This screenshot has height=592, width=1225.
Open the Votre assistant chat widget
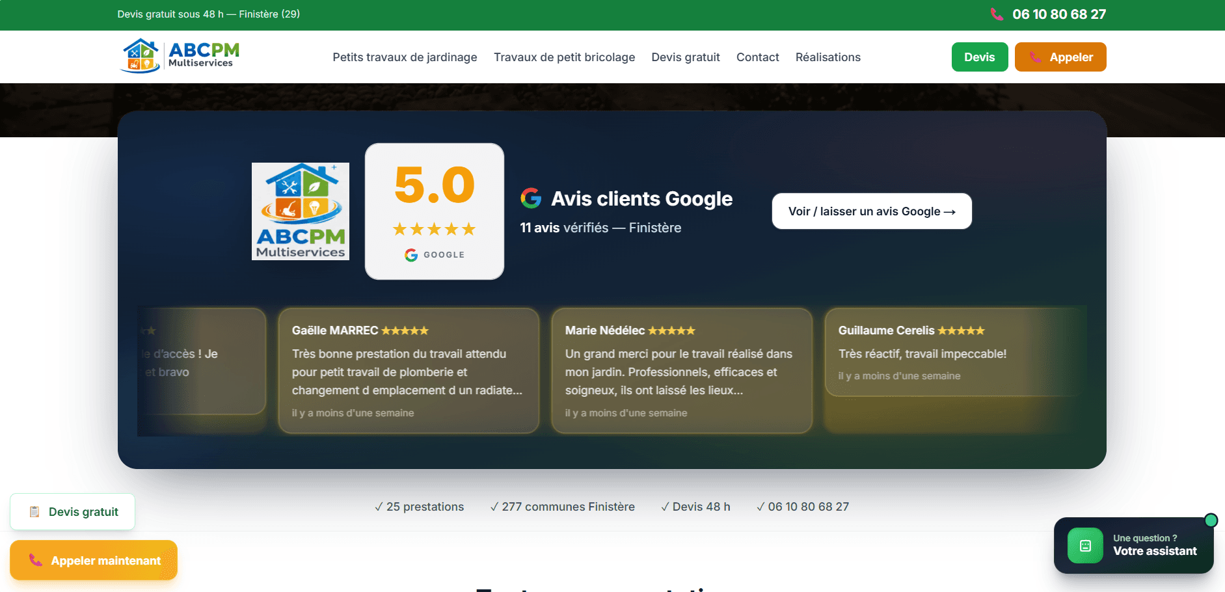(x=1134, y=545)
